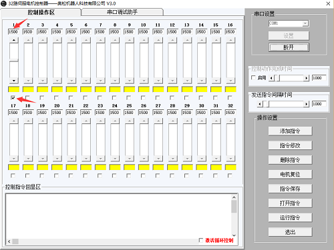Click the echo area scroll left arrow
Image resolution: width=334 pixels, height=250 pixels.
pyautogui.click(x=9, y=241)
